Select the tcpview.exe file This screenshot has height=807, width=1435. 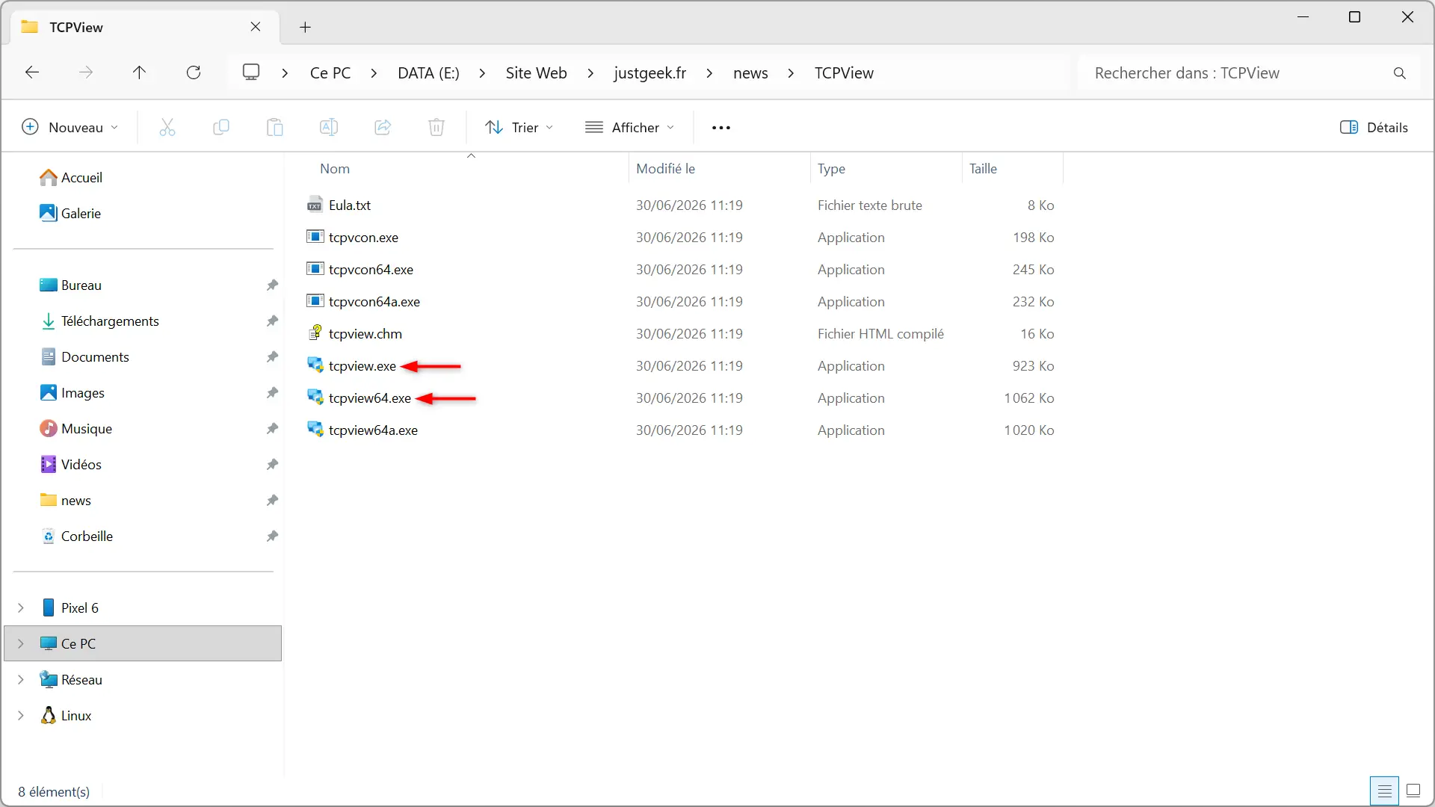click(x=362, y=366)
